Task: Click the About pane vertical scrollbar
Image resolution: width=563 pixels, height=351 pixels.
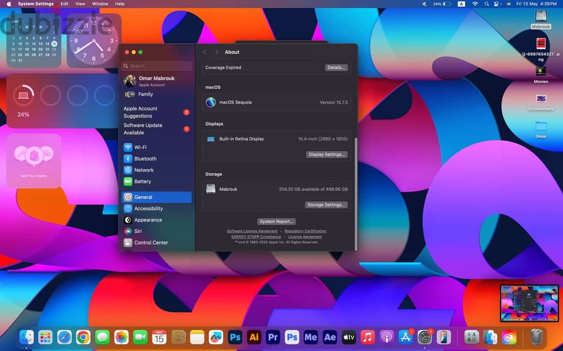Action: tap(355, 194)
